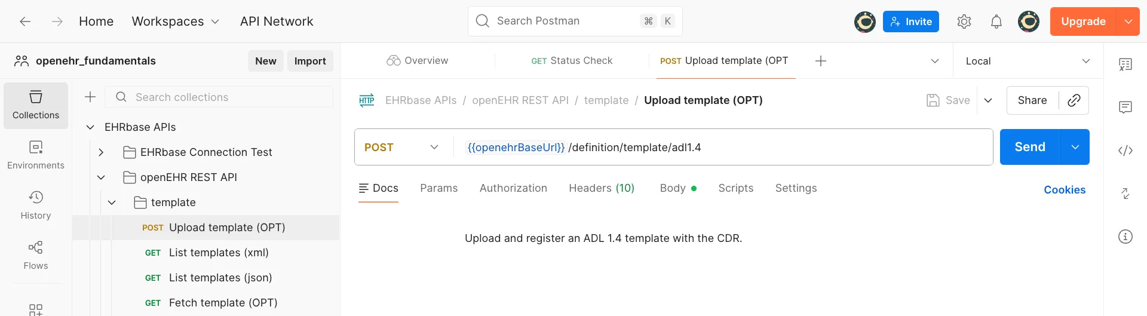Open API Network

[x=277, y=22]
